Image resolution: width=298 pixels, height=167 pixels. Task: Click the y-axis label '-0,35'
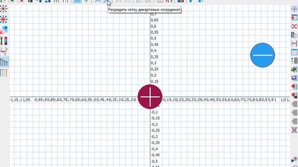pos(155,143)
